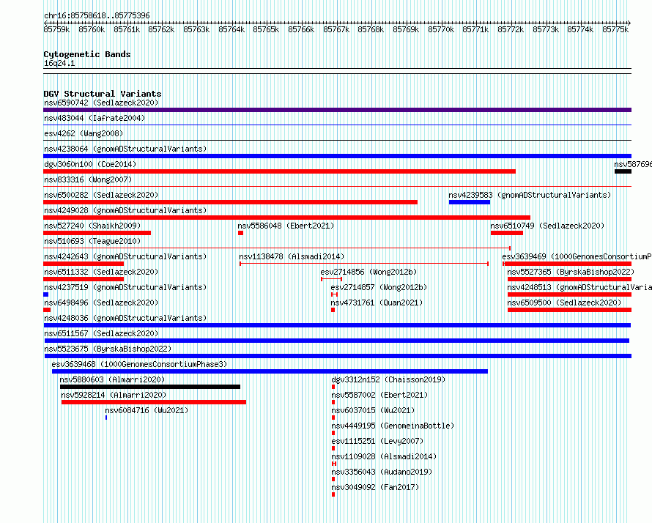This screenshot has height=523, width=652.
Task: Open nsv6511567 (Sedlazeck2020) label
Action: 101,333
